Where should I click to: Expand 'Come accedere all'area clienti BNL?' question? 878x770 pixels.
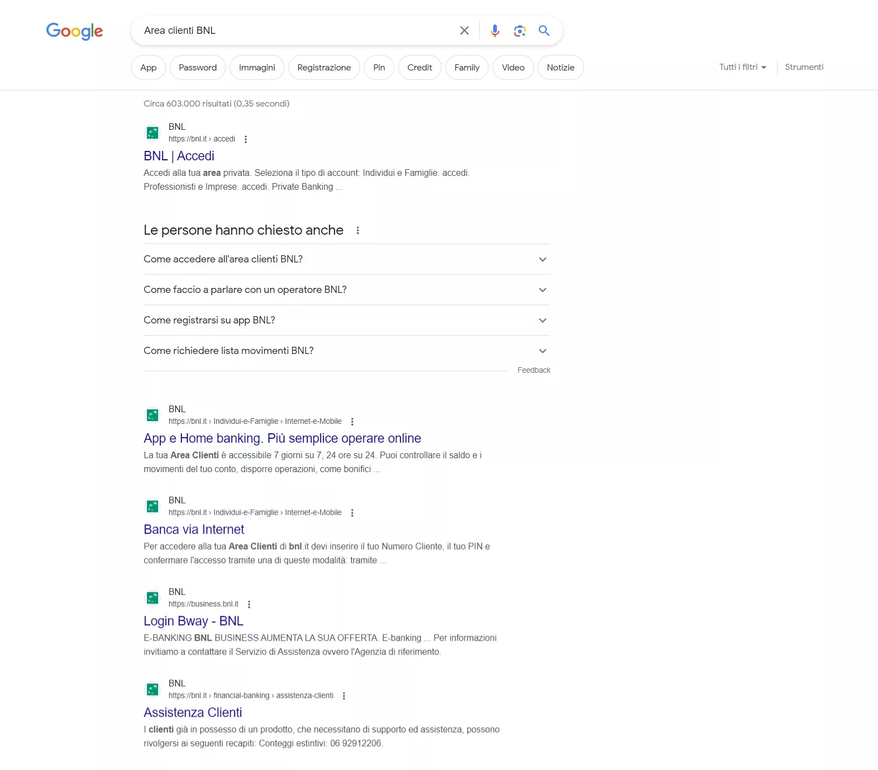point(347,259)
